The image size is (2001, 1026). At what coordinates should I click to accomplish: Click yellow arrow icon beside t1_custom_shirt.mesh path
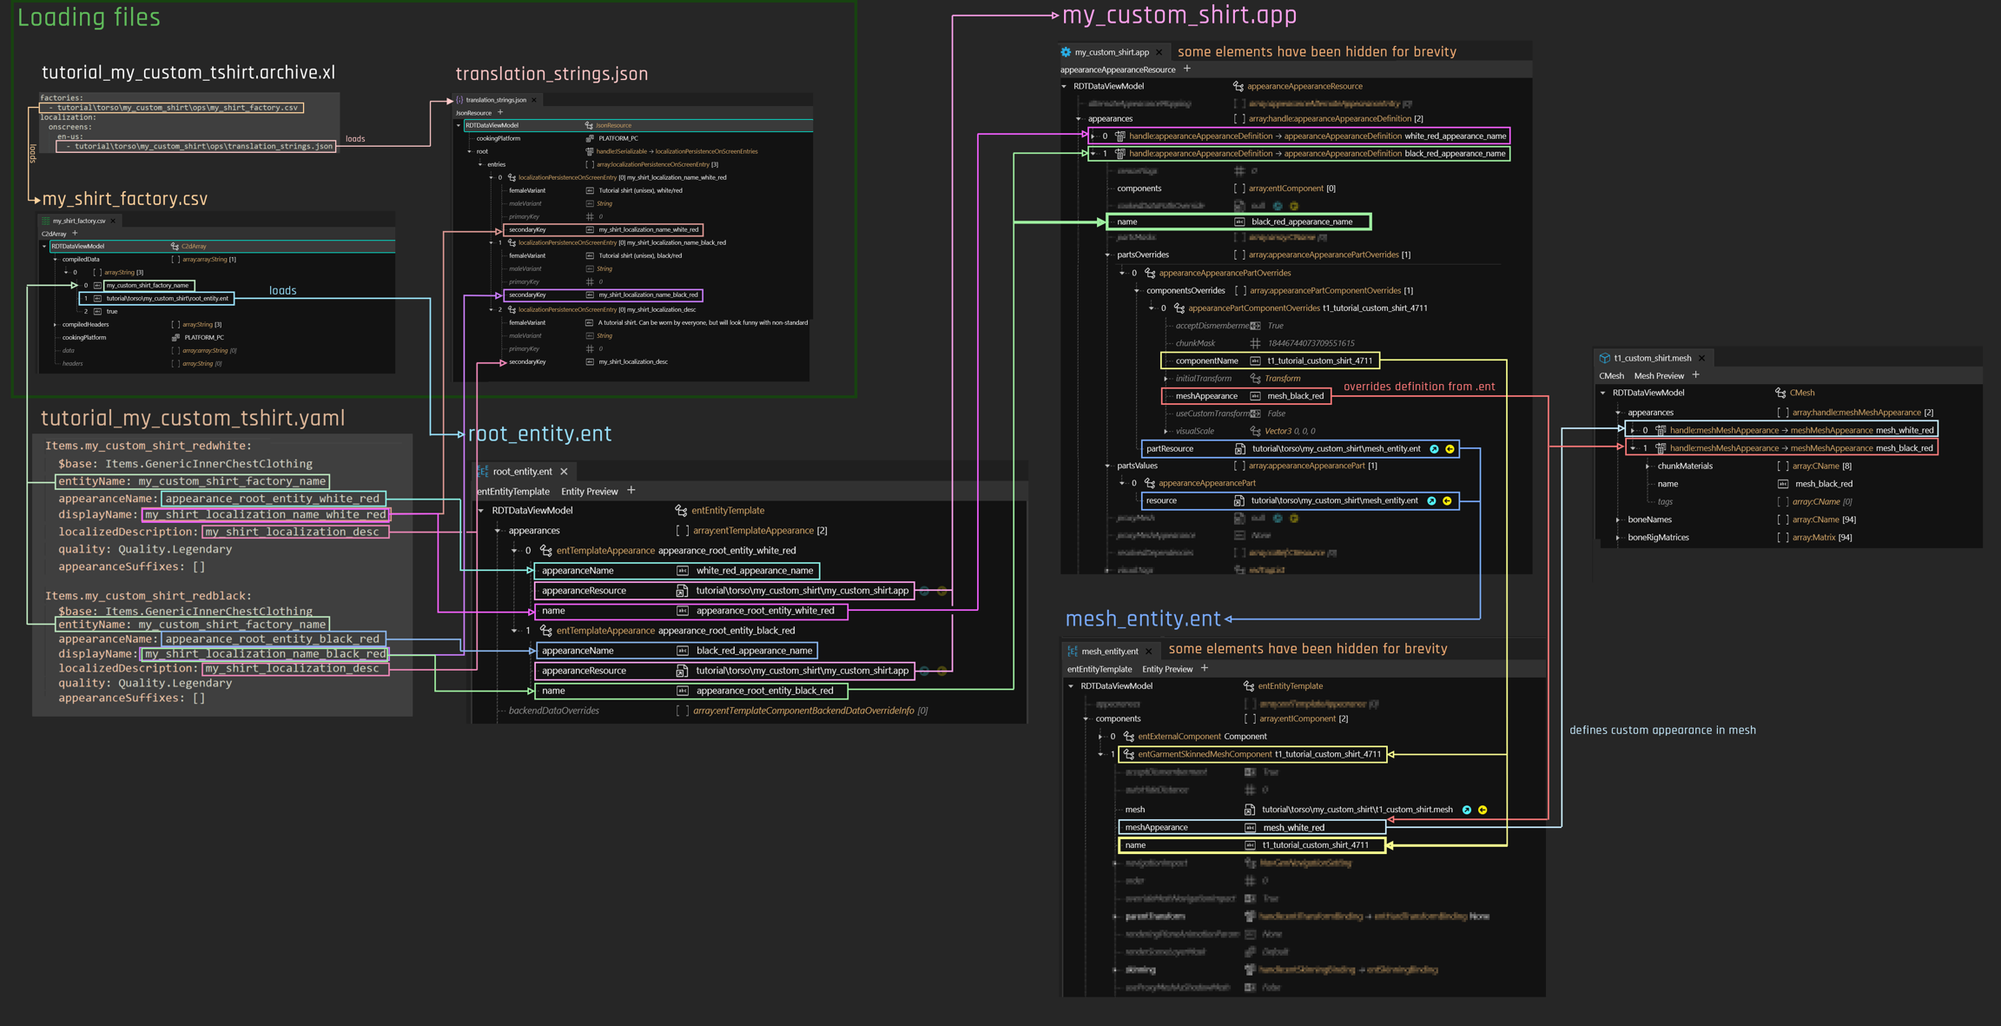[1483, 810]
